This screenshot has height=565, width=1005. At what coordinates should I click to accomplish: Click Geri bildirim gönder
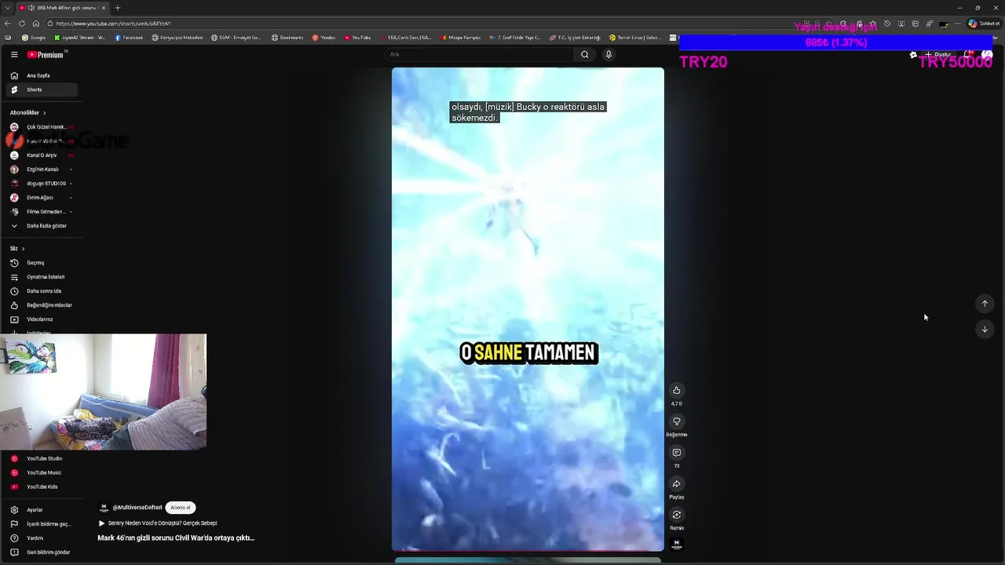[41, 552]
